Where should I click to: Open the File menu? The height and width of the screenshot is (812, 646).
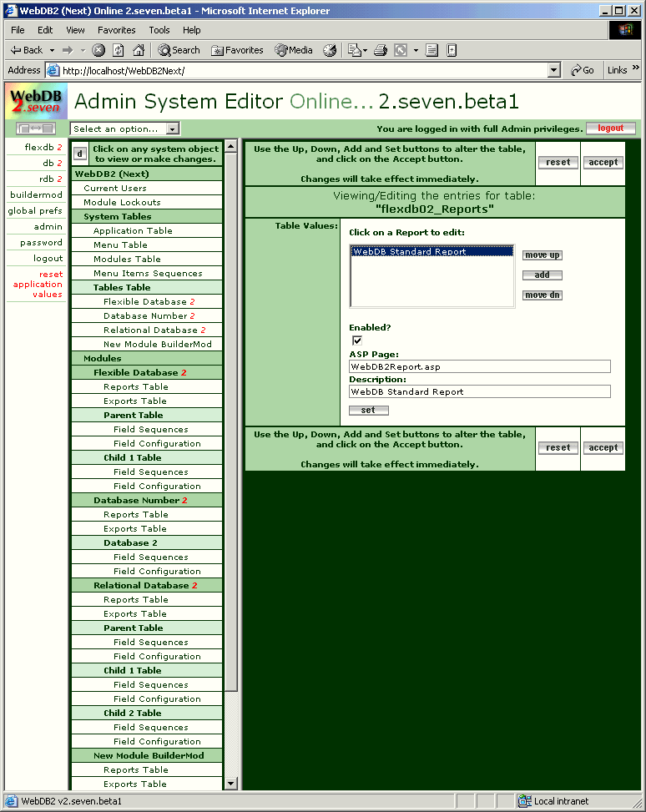tap(18, 30)
